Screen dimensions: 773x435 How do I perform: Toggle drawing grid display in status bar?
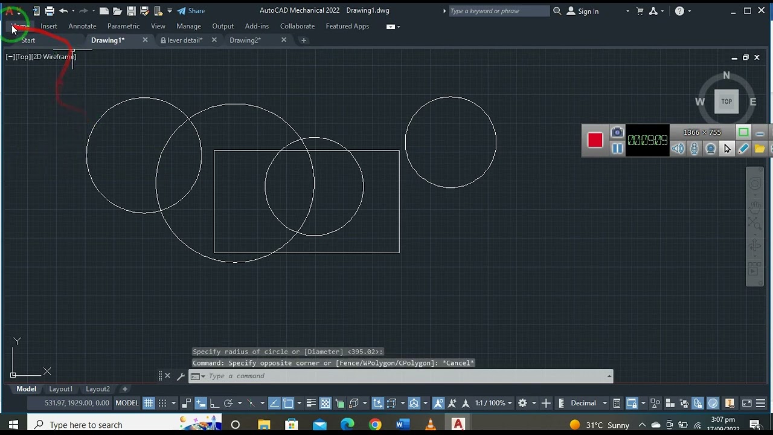tap(148, 403)
